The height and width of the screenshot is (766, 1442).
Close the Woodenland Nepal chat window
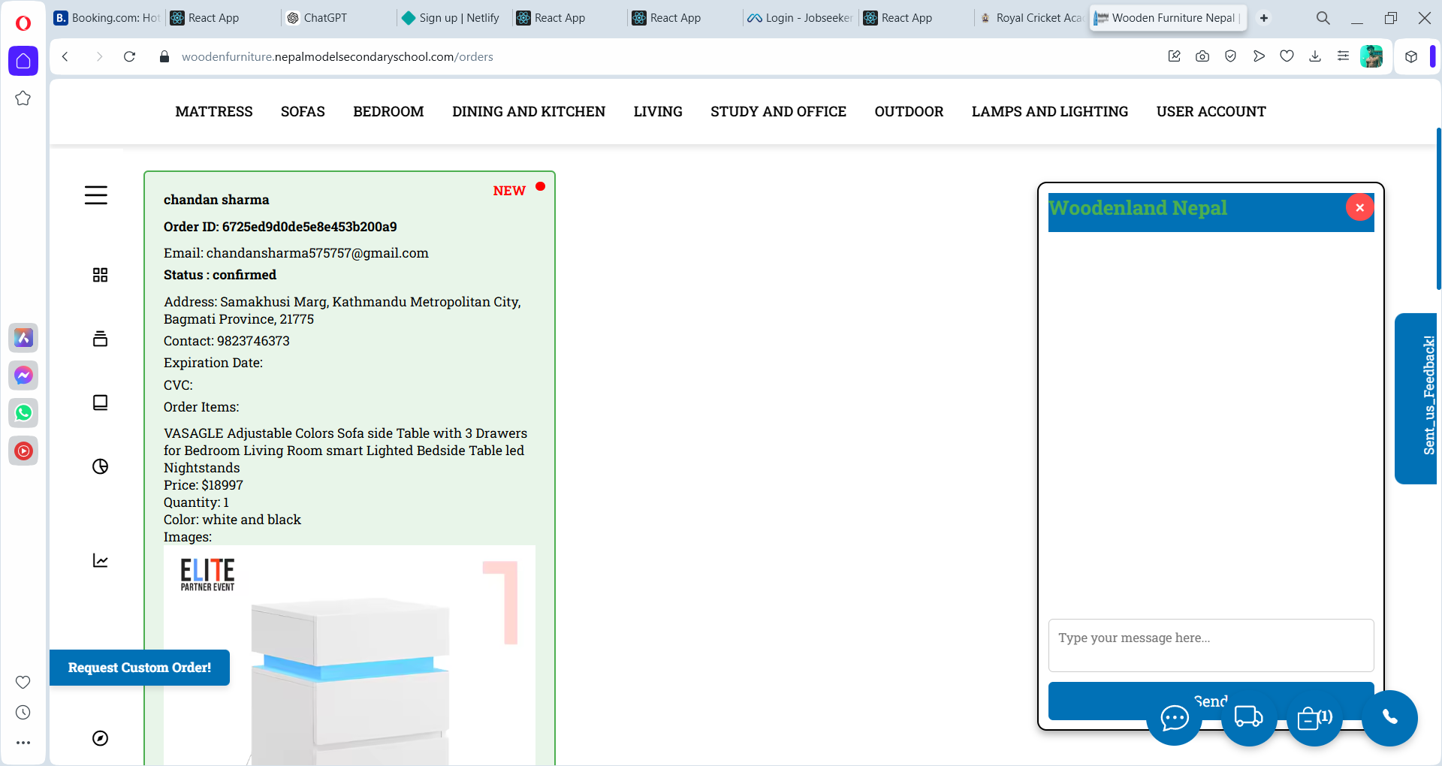1359,208
